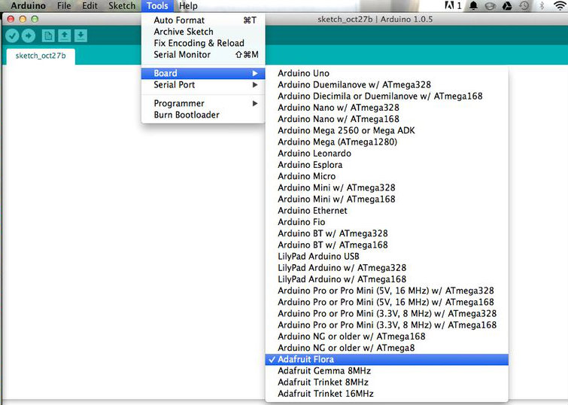Pick Arduino BT w/ ATmega328
The height and width of the screenshot is (405, 568).
[387, 233]
